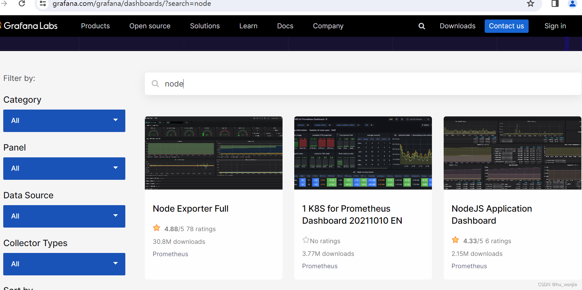Screen dimensions: 582x290
Task: Click Prometheus label under K8S dashboard card
Action: [320, 266]
